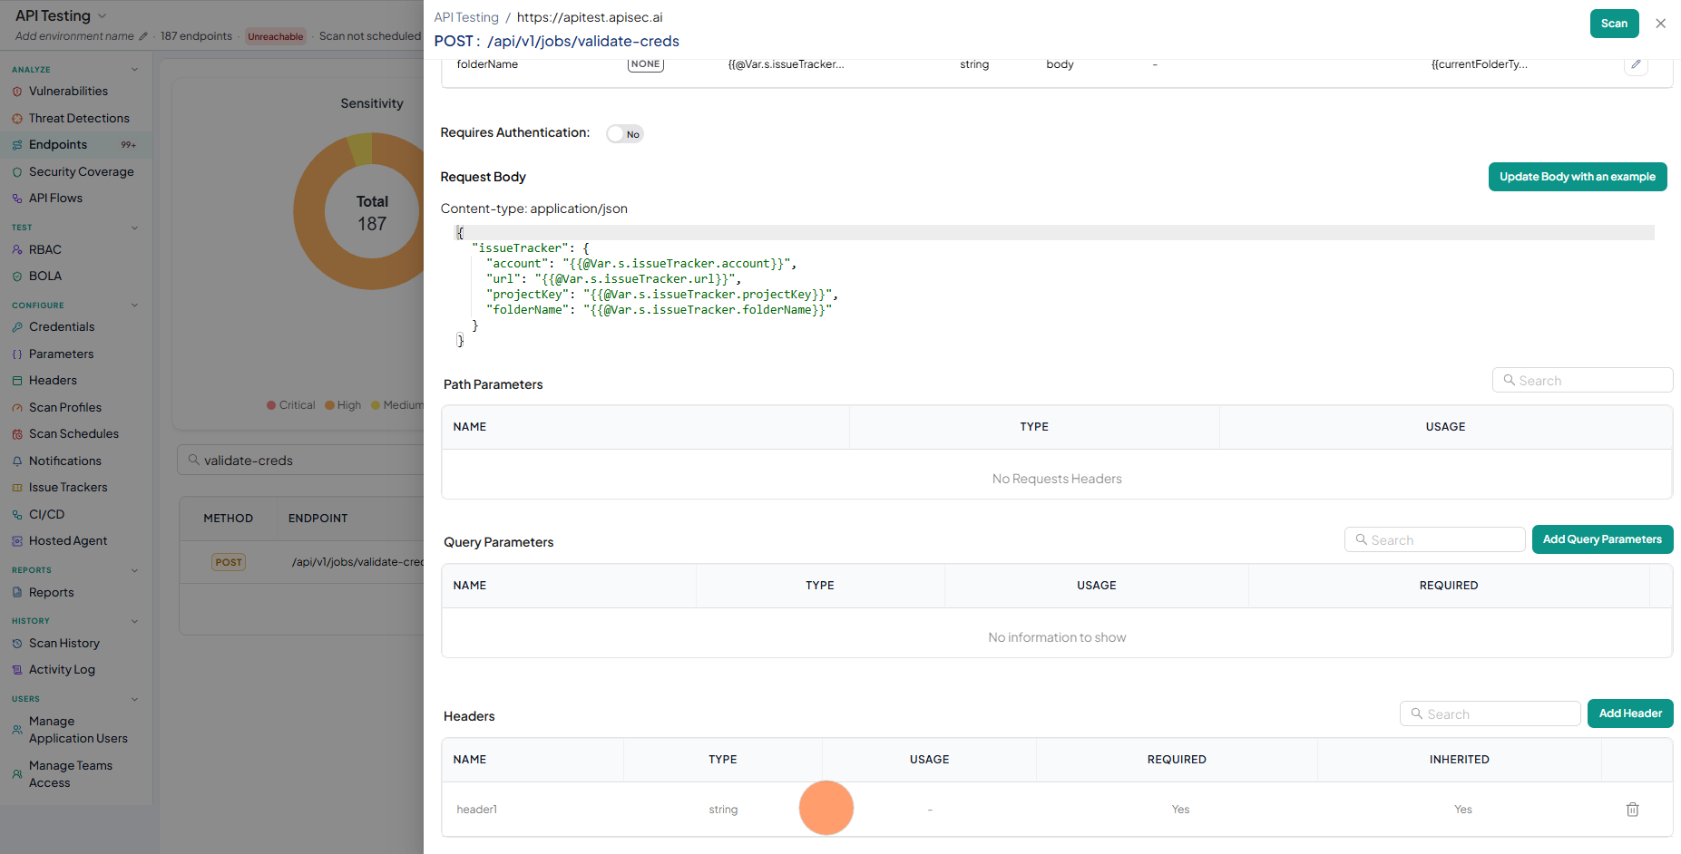The image size is (1681, 854).
Task: Start scan with the Scan button
Action: [1614, 24]
